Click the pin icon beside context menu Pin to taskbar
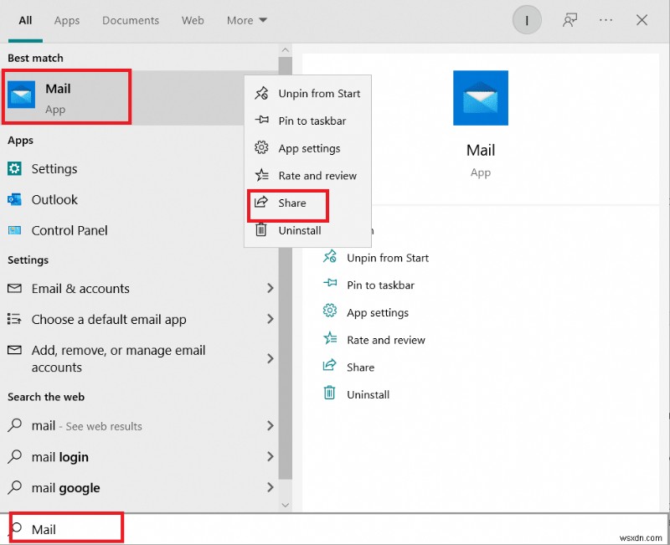This screenshot has height=545, width=670. point(261,120)
